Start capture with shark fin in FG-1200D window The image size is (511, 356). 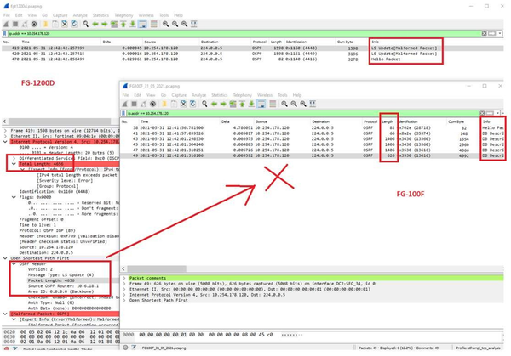[6, 24]
